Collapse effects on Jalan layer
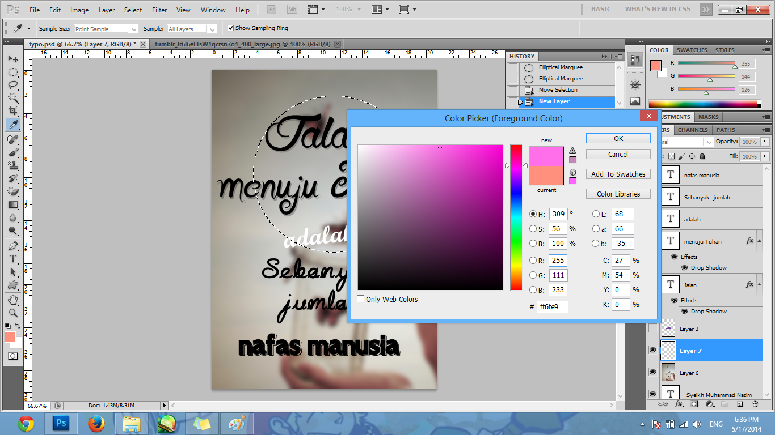This screenshot has width=775, height=435. 760,284
